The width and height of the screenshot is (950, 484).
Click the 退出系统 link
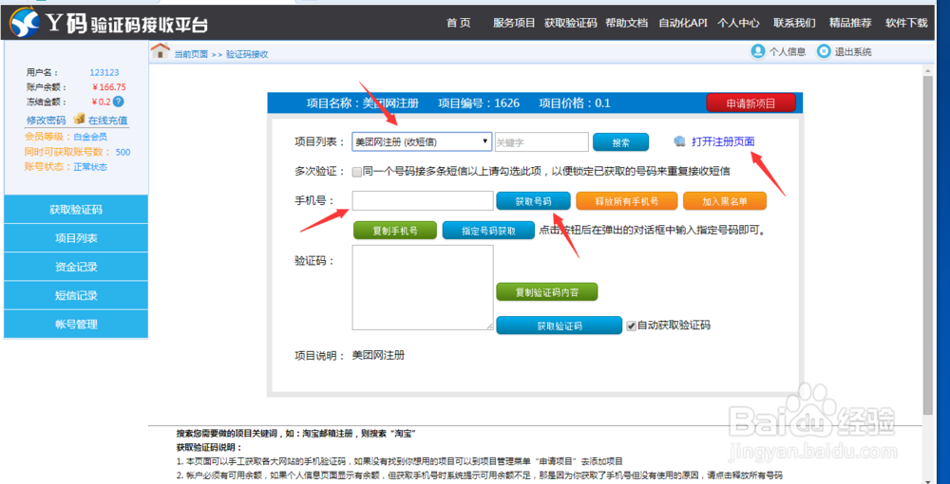click(x=853, y=52)
